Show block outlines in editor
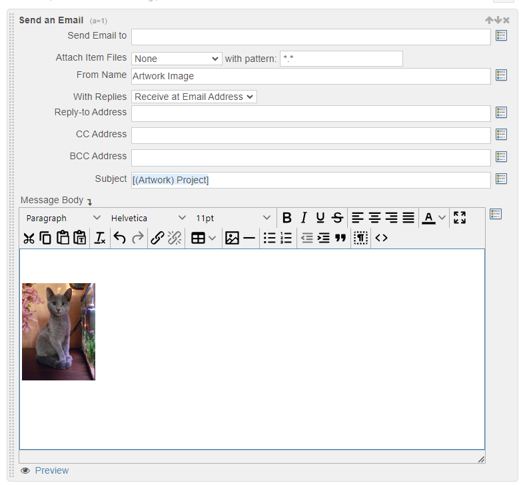 360,239
